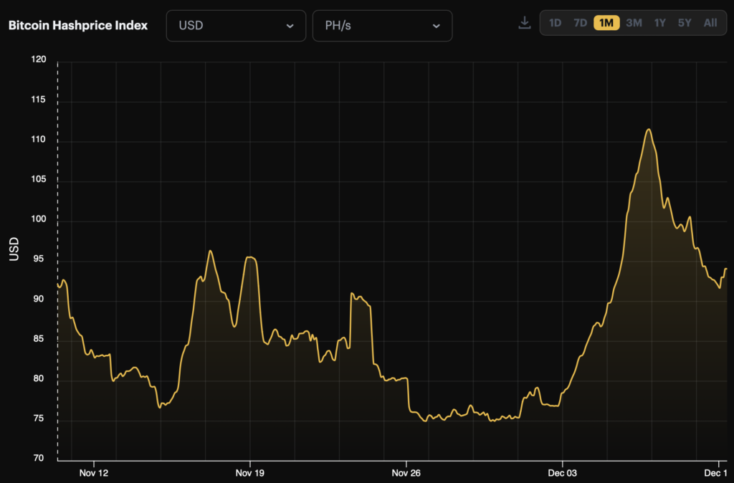734x483 pixels.
Task: Click the Nov 26 x-axis label
Action: (406, 473)
